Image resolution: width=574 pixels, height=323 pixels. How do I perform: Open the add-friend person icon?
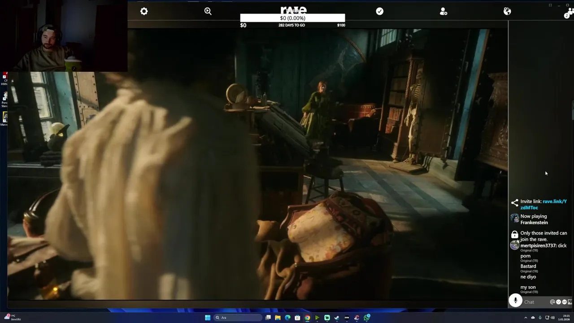click(x=444, y=11)
